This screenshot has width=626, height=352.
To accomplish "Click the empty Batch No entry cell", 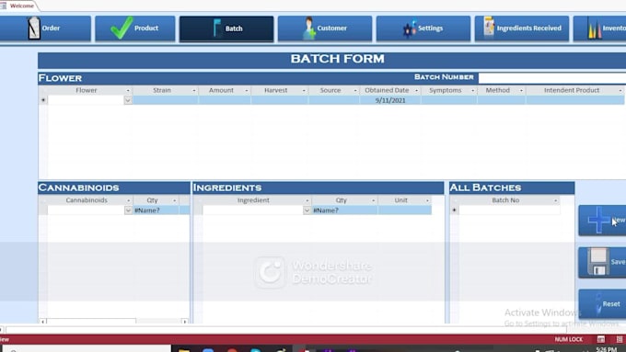I will [x=509, y=210].
